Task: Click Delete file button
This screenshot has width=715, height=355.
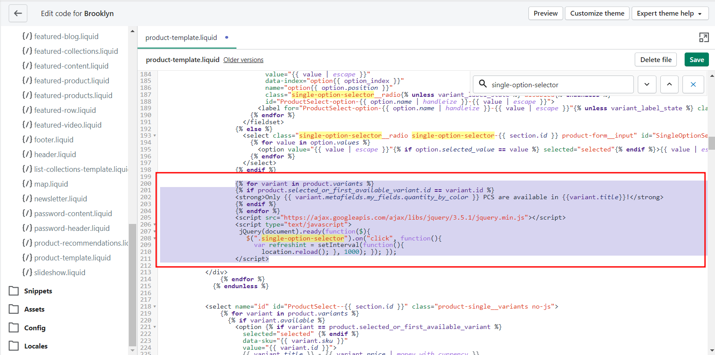Action: tap(656, 59)
